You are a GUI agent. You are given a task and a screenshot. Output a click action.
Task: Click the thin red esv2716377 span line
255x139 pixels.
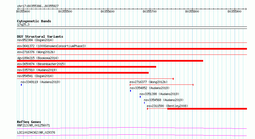pyautogui.click(x=162, y=85)
